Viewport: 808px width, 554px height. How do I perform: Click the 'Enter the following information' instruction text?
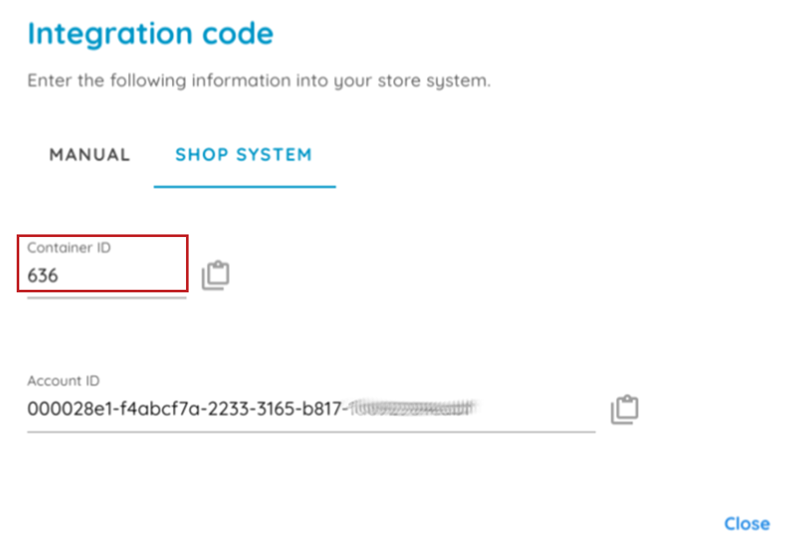point(259,81)
